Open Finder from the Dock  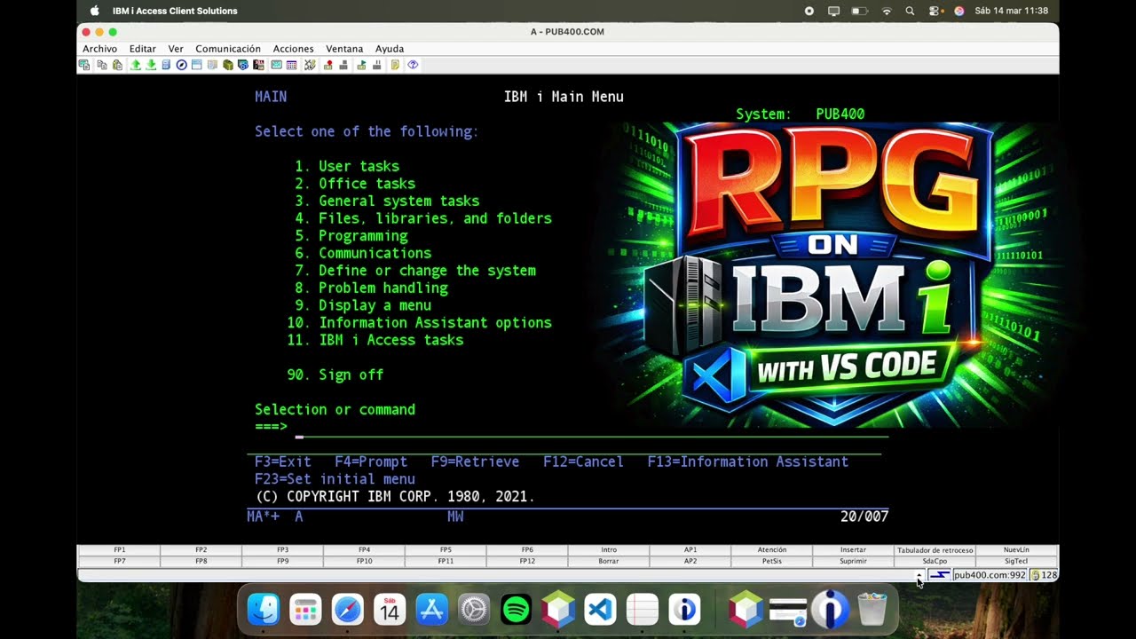[263, 610]
